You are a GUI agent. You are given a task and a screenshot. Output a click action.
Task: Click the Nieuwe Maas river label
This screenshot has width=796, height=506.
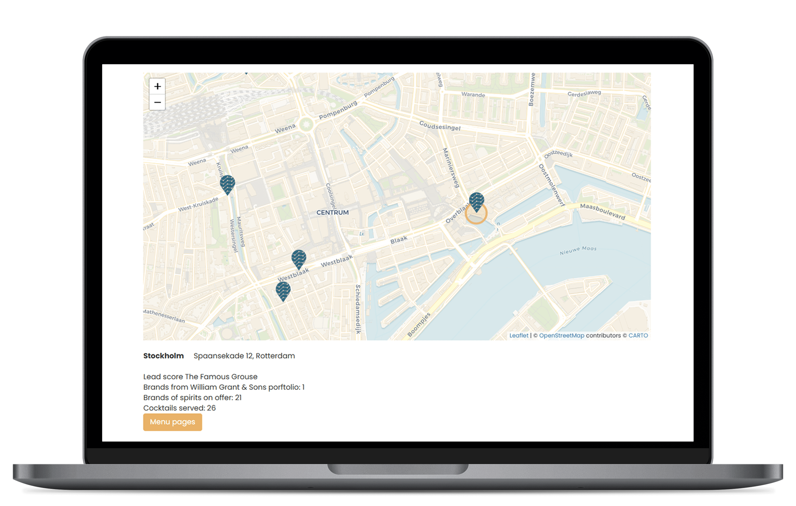click(578, 251)
